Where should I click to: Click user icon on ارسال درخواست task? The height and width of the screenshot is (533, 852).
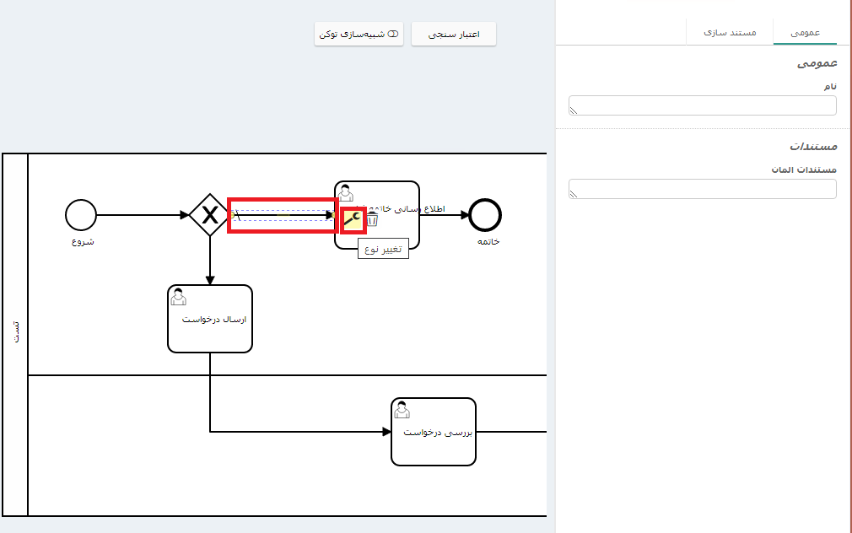[x=178, y=296]
